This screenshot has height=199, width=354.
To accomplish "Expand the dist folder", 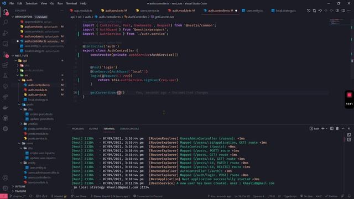I will pyautogui.click(x=18, y=65).
